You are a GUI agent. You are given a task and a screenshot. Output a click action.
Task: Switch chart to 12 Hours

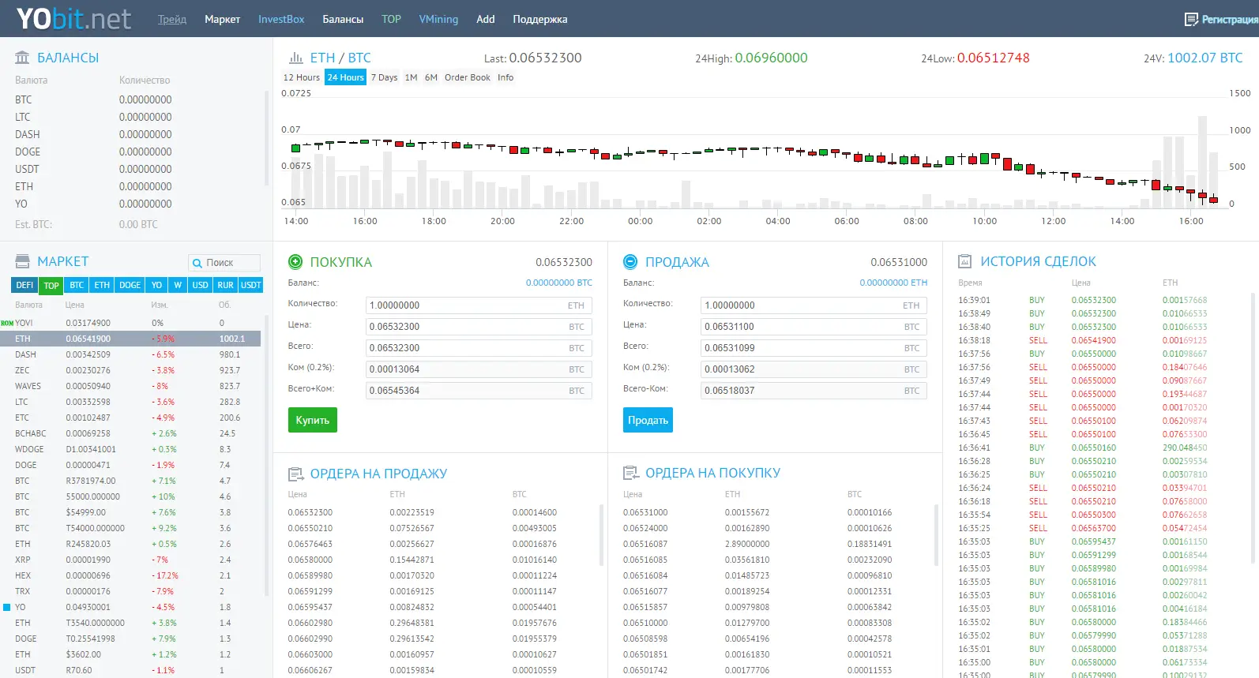tap(302, 77)
